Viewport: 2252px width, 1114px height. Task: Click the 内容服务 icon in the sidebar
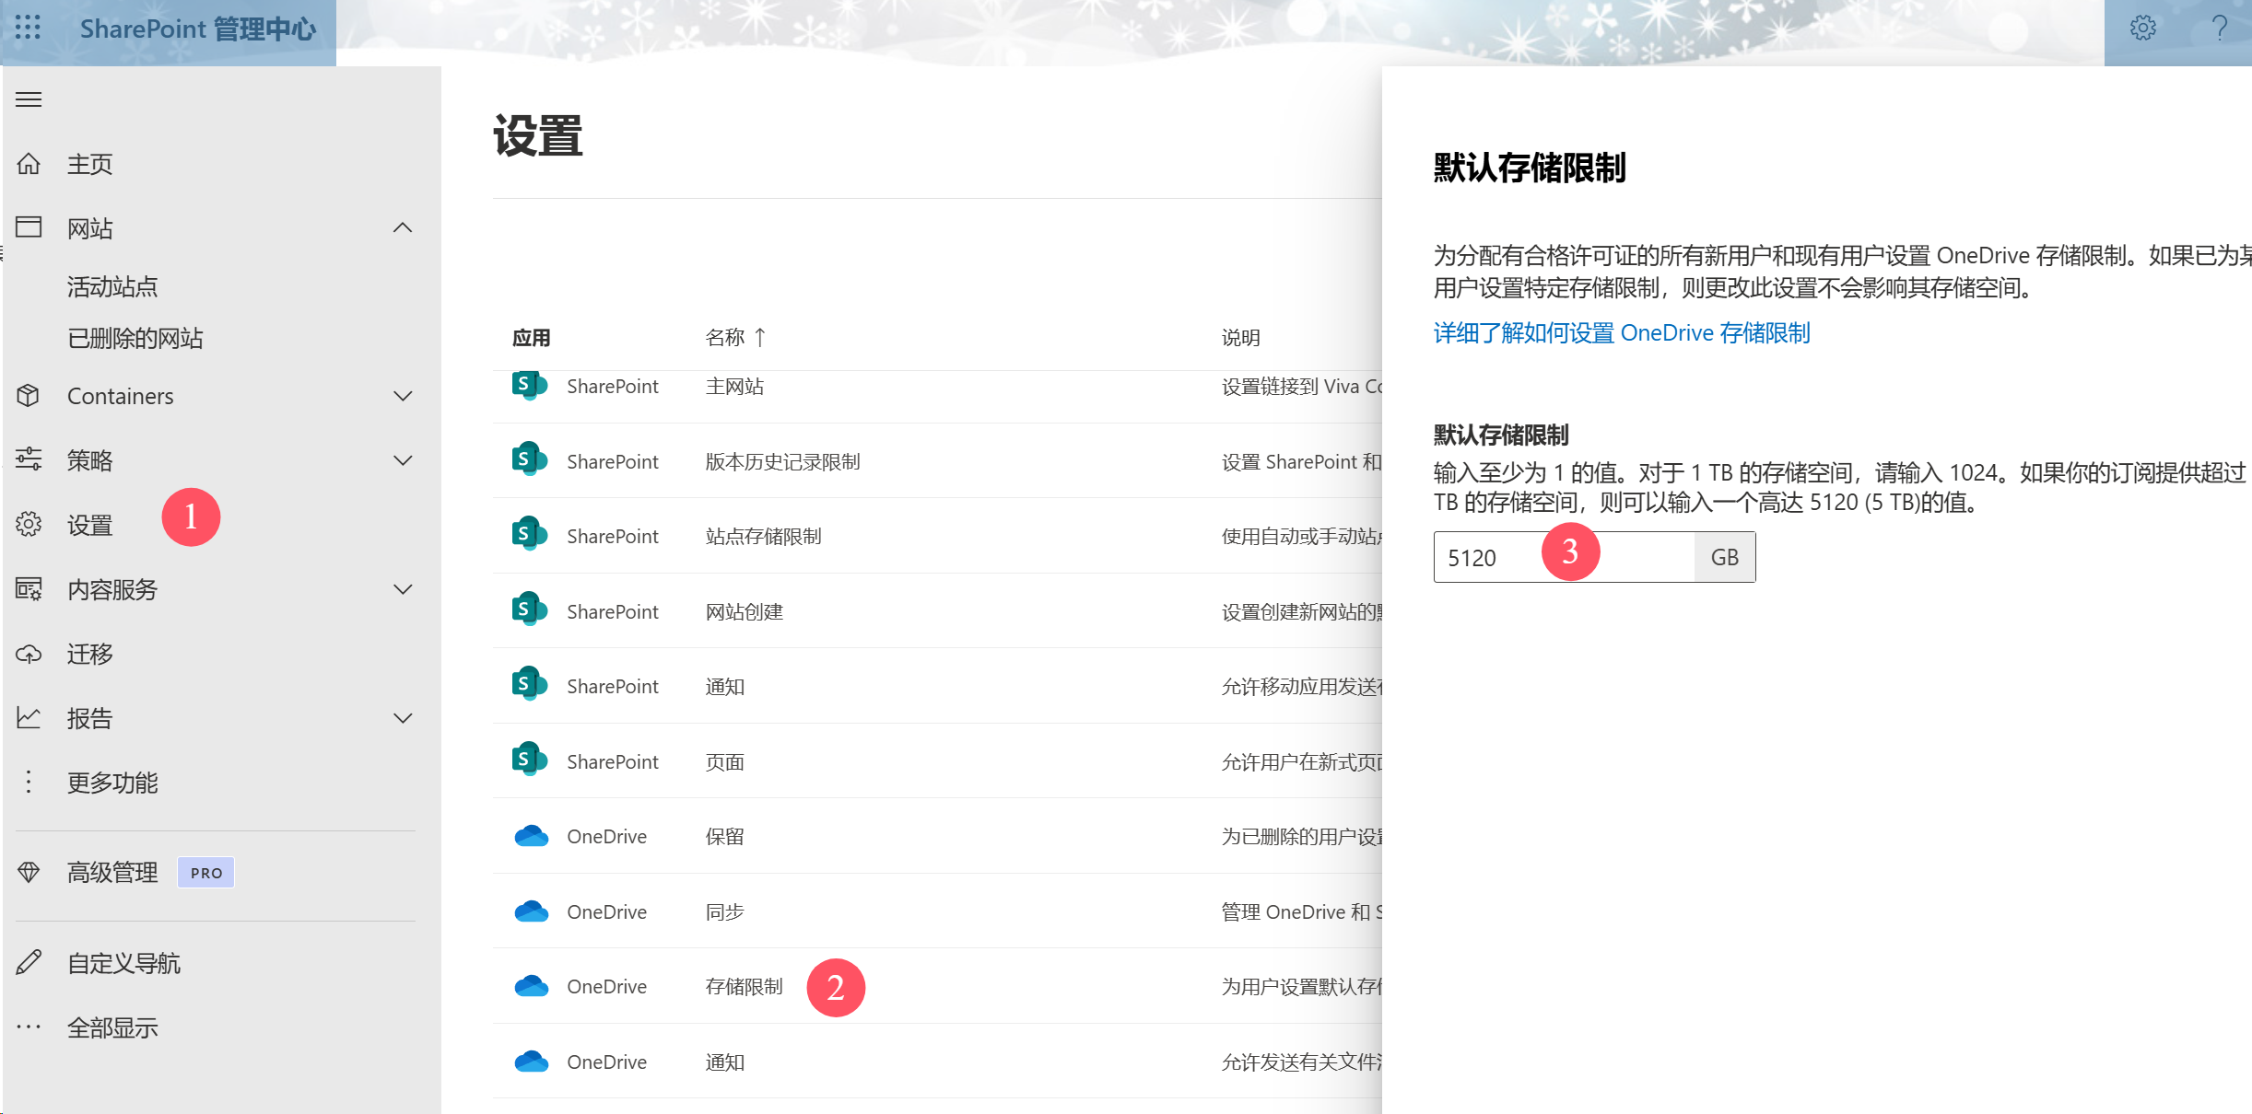(x=29, y=589)
